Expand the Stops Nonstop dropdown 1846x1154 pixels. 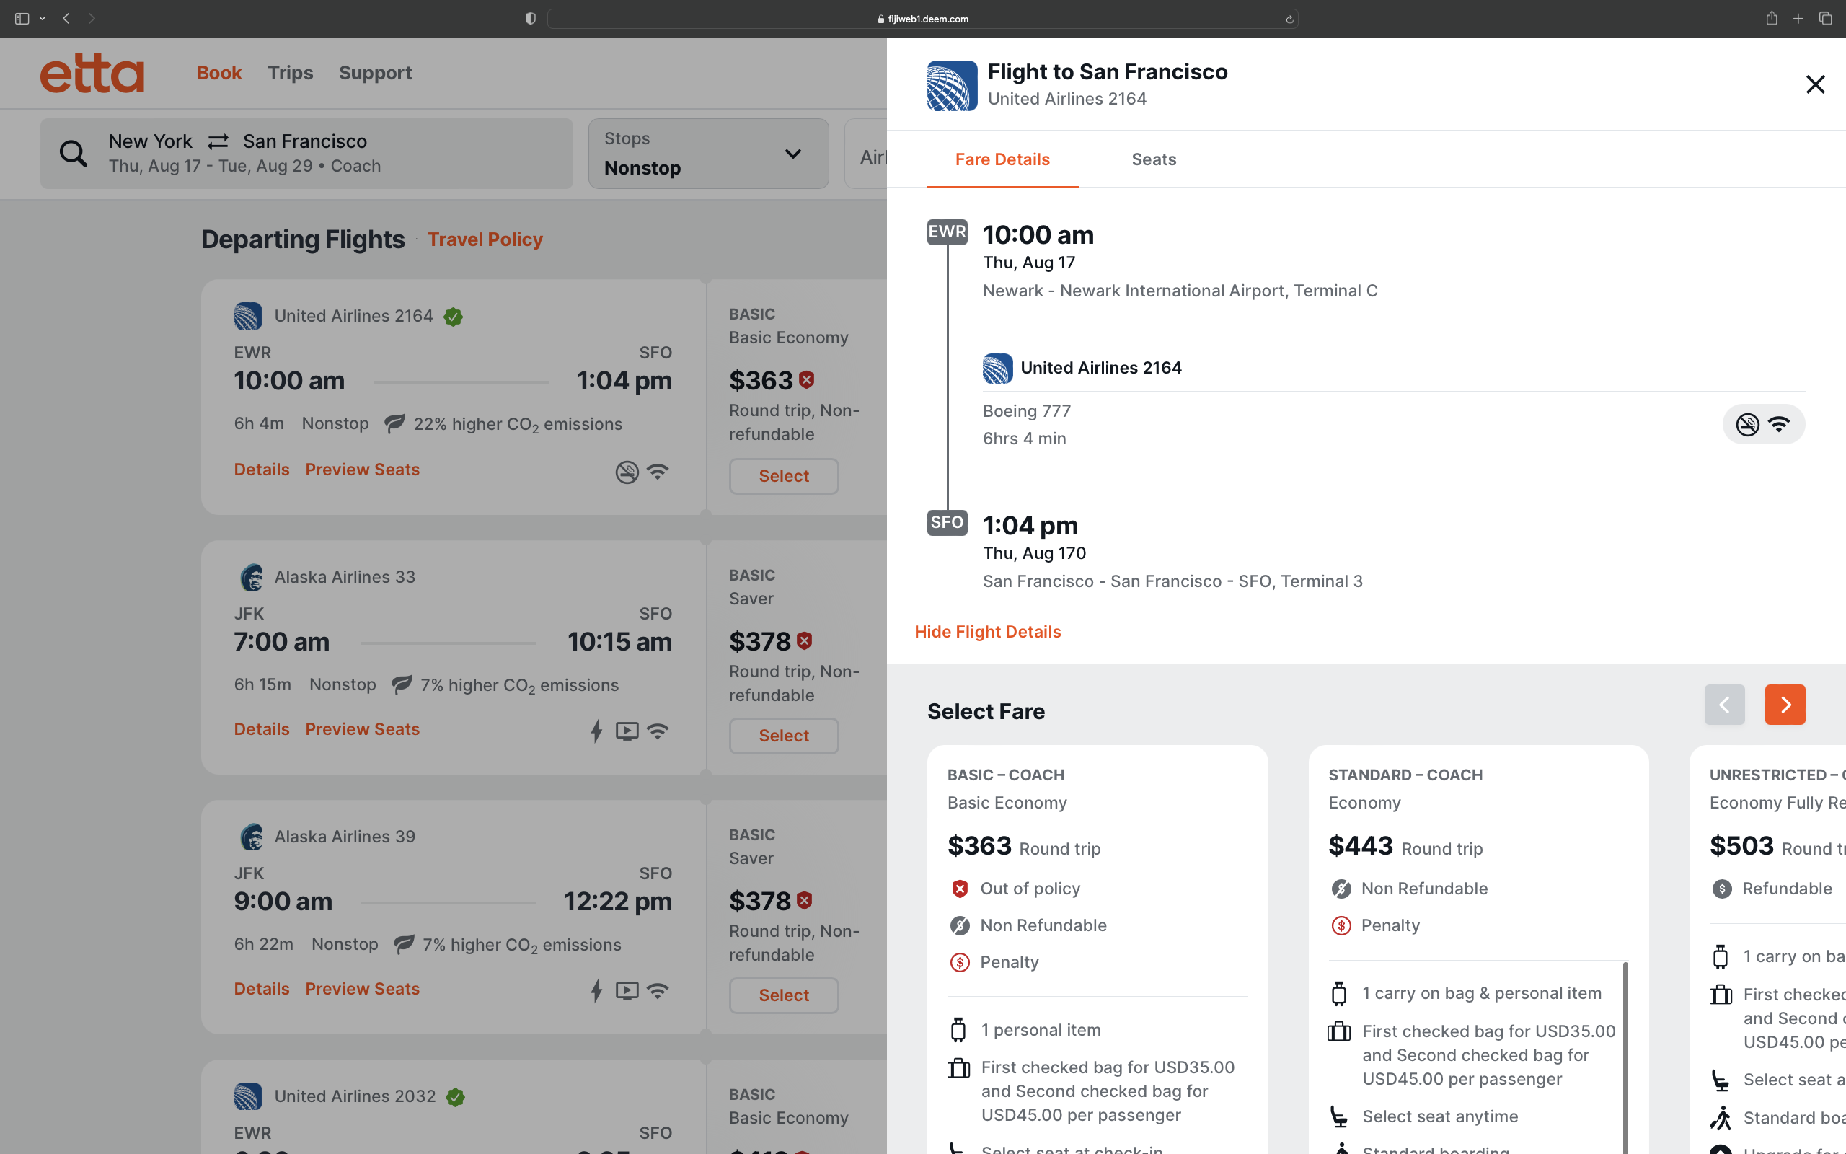coord(708,154)
